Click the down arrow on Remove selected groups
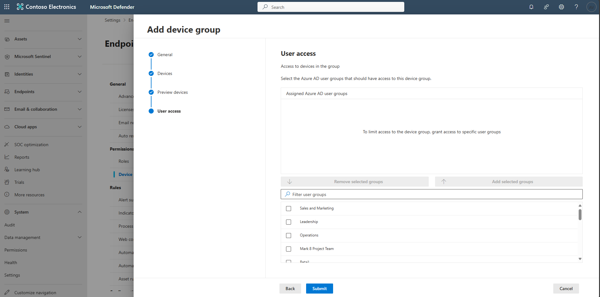The width and height of the screenshot is (600, 297). 289,182
